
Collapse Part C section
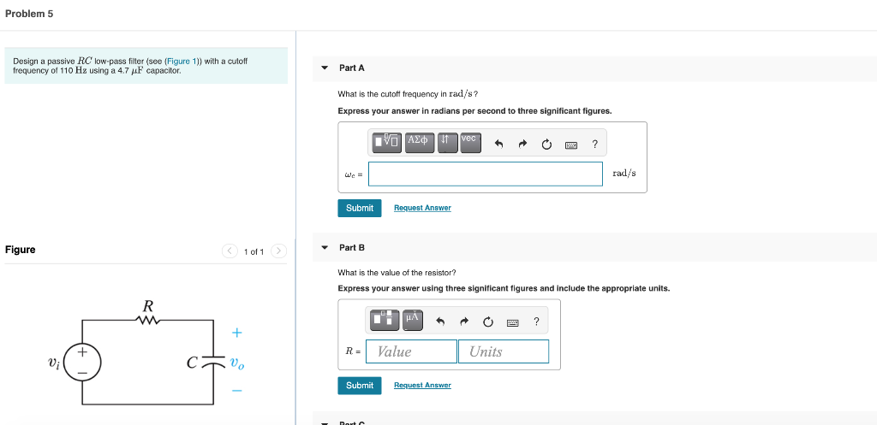tap(325, 423)
